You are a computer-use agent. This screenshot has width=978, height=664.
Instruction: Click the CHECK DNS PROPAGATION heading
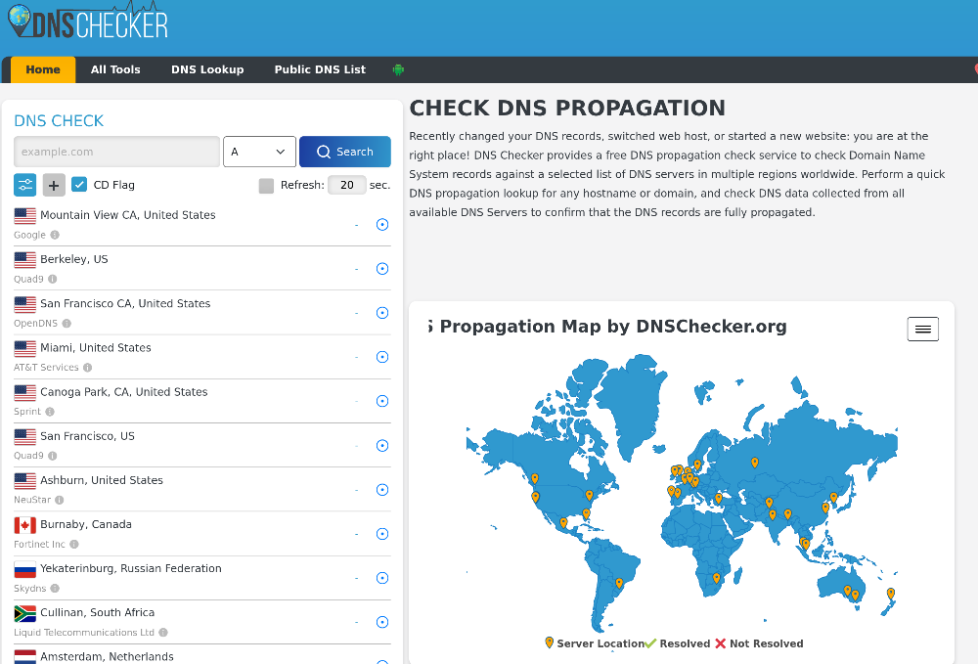tap(567, 108)
